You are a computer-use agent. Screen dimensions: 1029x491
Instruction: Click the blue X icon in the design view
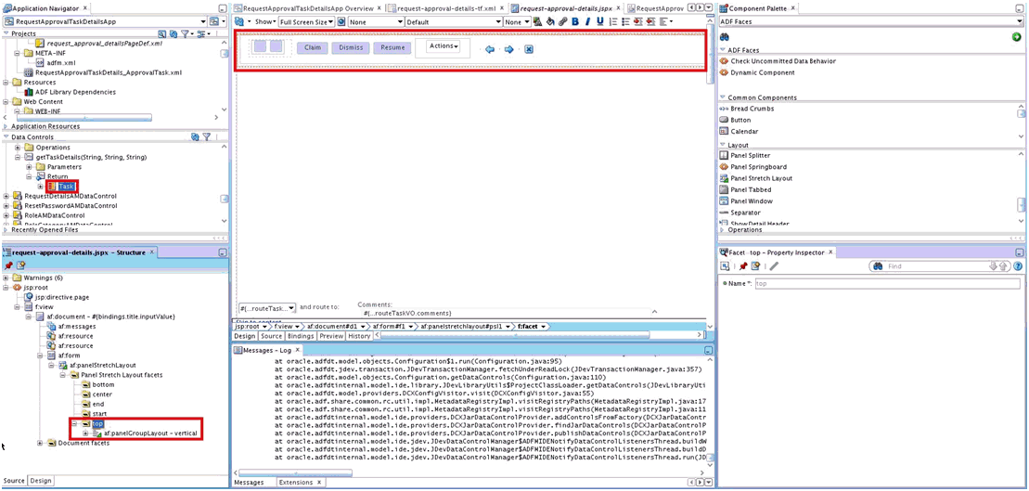[x=529, y=50]
